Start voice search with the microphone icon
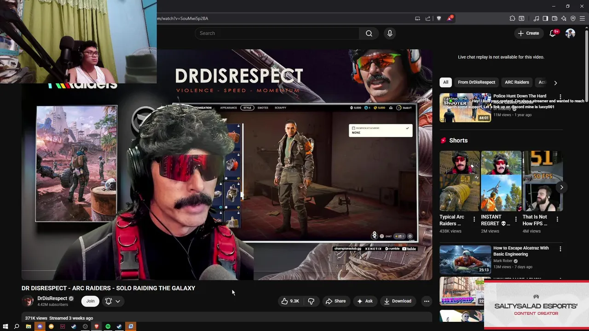589x331 pixels. (x=390, y=33)
